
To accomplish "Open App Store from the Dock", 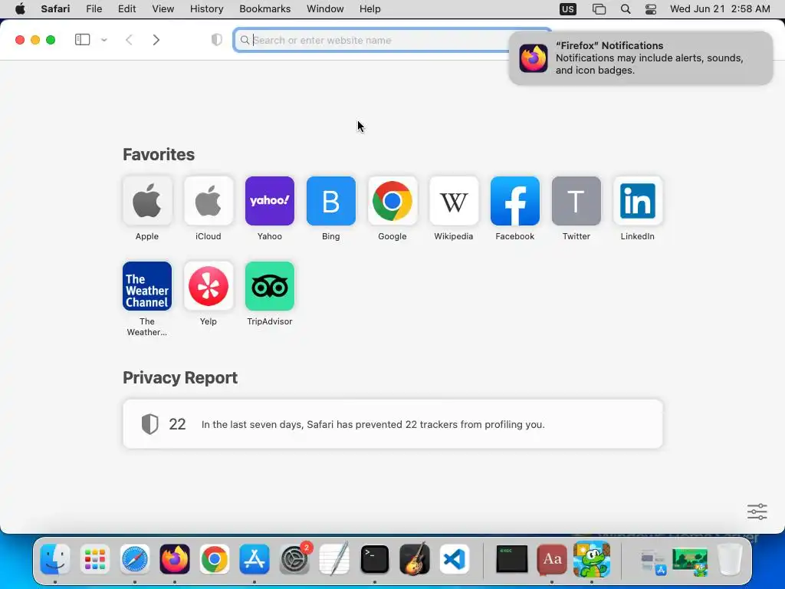I will 255,559.
